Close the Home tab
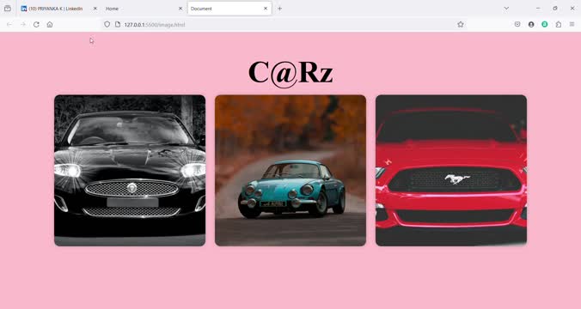This screenshot has height=309, width=581. coord(180,9)
